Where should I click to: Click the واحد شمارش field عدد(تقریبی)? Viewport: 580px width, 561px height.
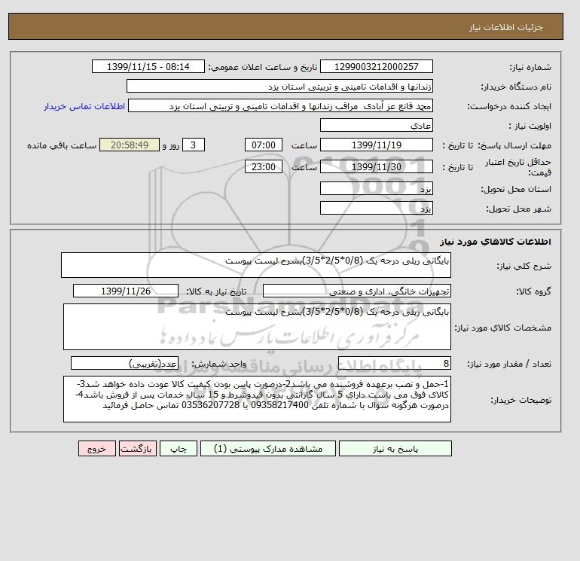(x=124, y=364)
